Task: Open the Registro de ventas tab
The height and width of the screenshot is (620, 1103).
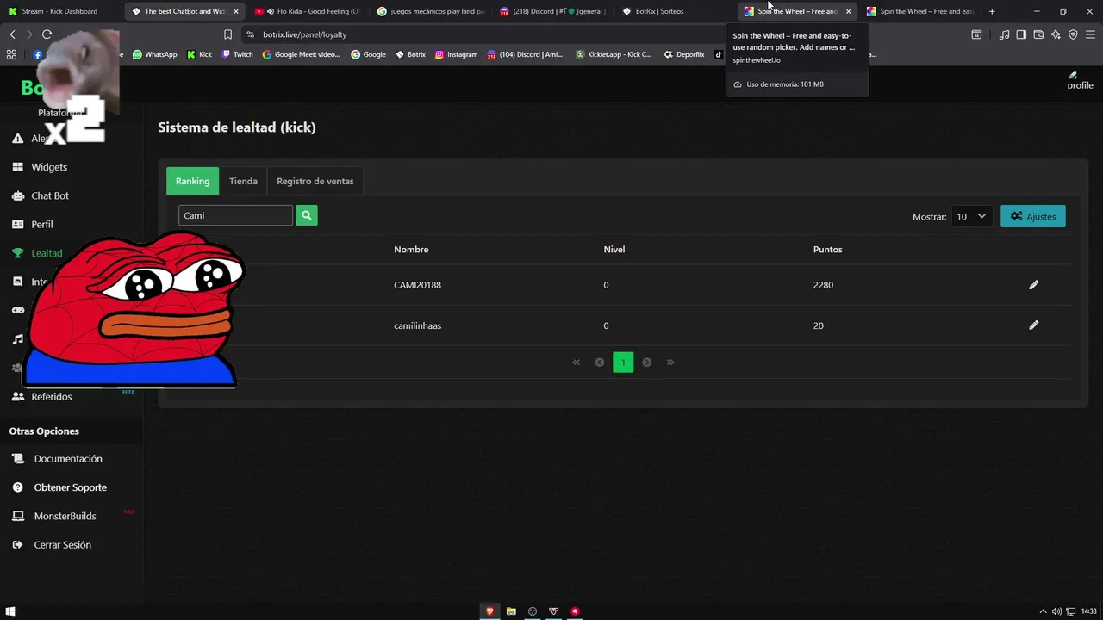Action: pos(315,181)
